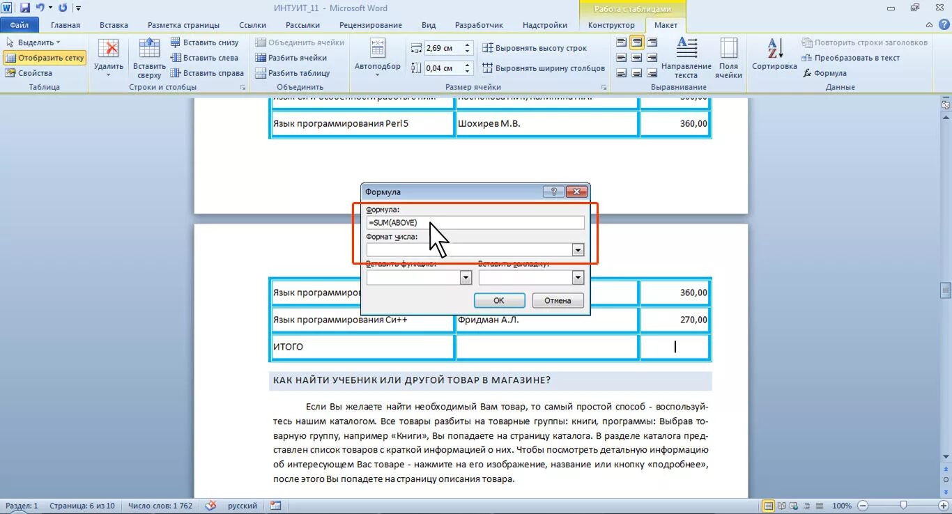The image size is (952, 514).
Task: Align cell text to exact center
Action: (x=636, y=58)
